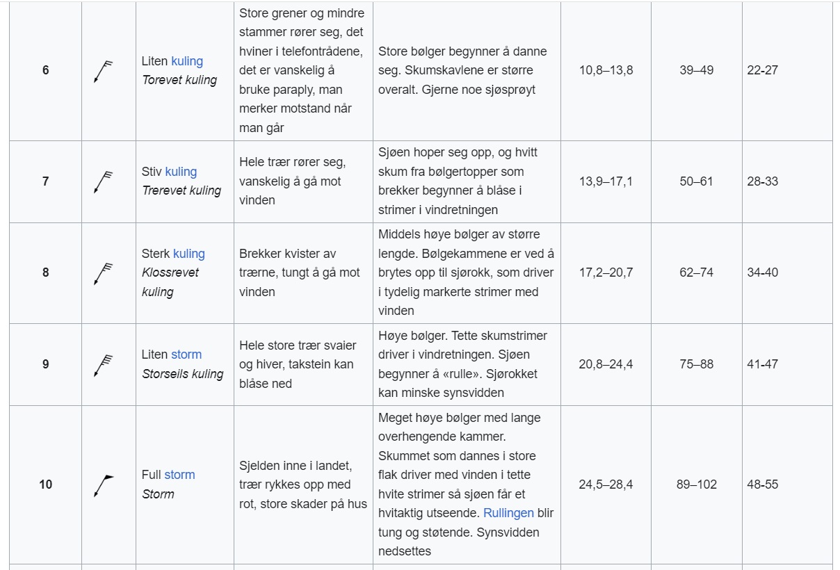Image resolution: width=840 pixels, height=570 pixels.
Task: Click the pennant wind icon for force 10
Action: (103, 485)
